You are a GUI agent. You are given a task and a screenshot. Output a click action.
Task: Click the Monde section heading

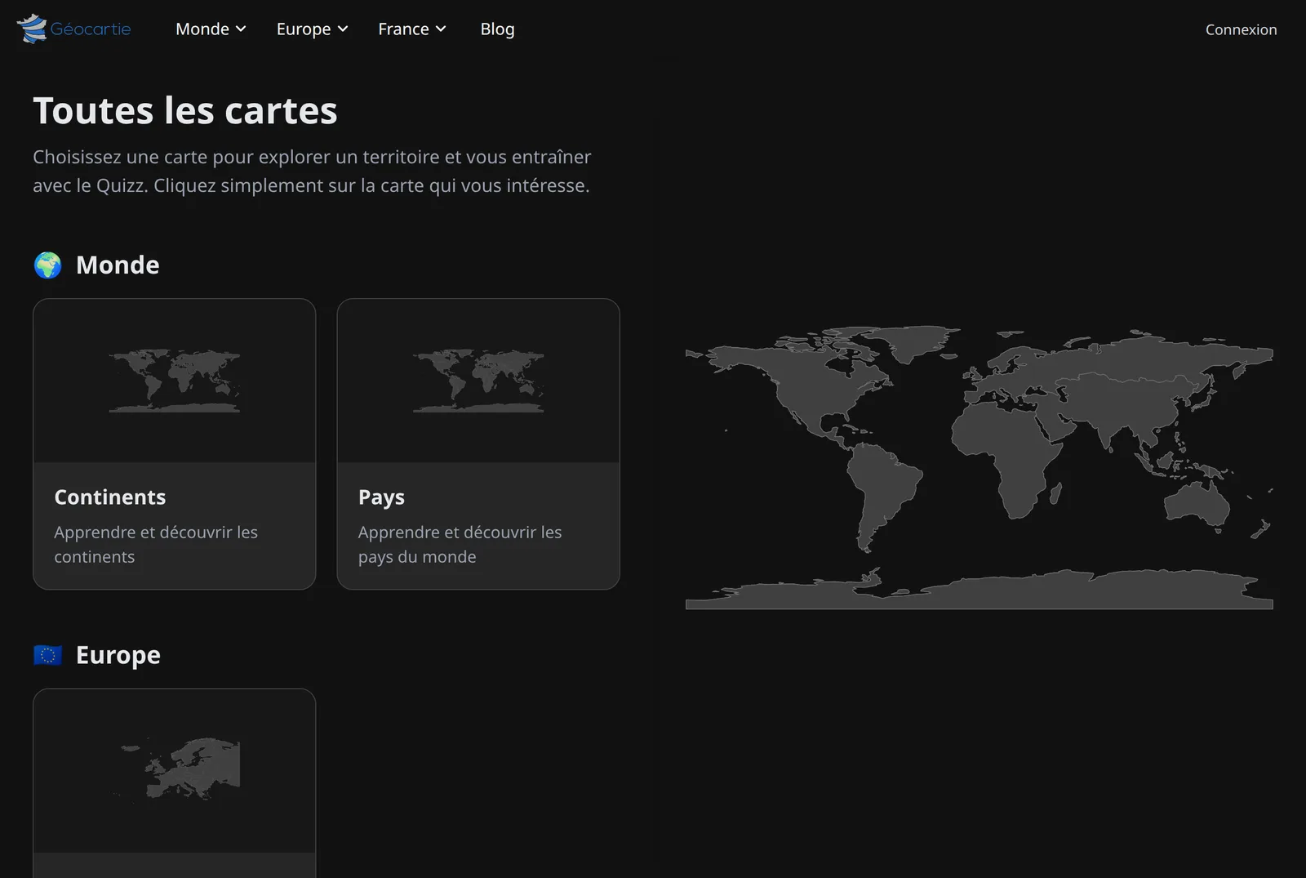(118, 265)
